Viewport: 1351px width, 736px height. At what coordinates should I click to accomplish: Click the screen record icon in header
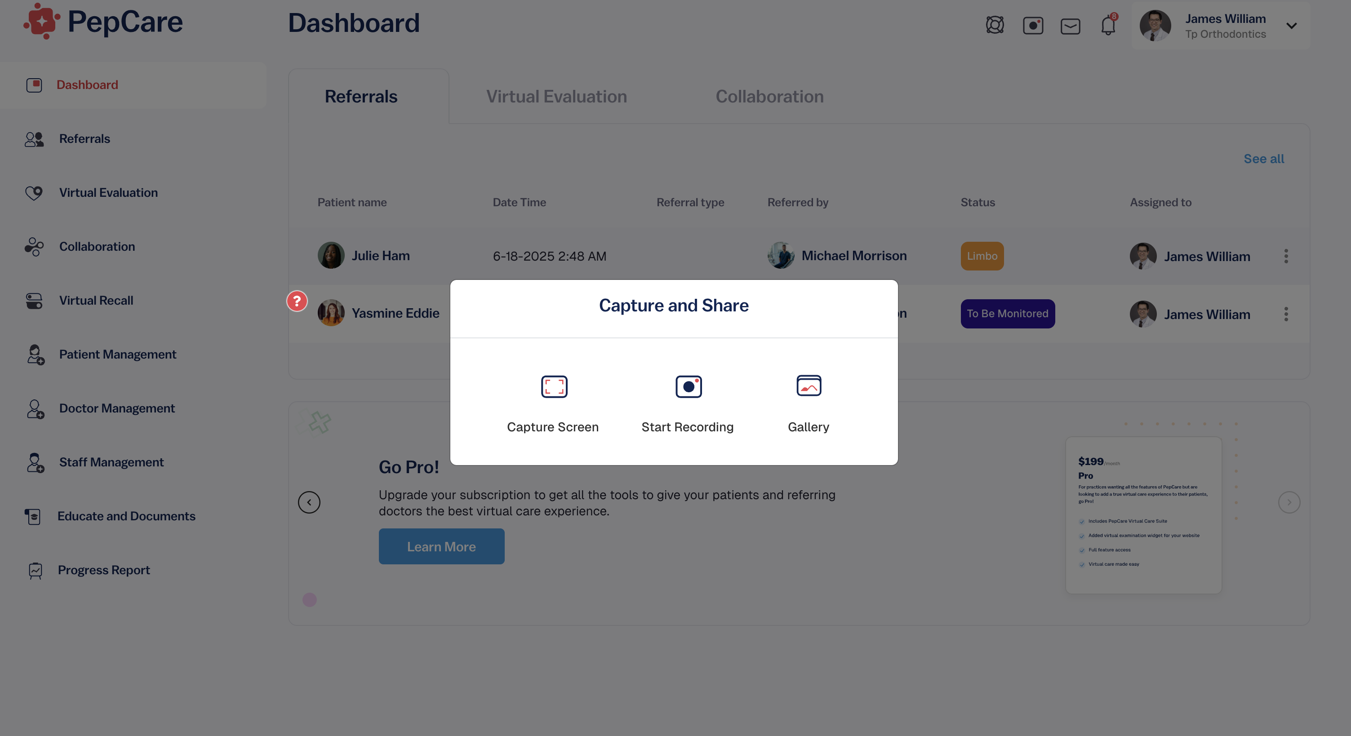coord(1033,25)
